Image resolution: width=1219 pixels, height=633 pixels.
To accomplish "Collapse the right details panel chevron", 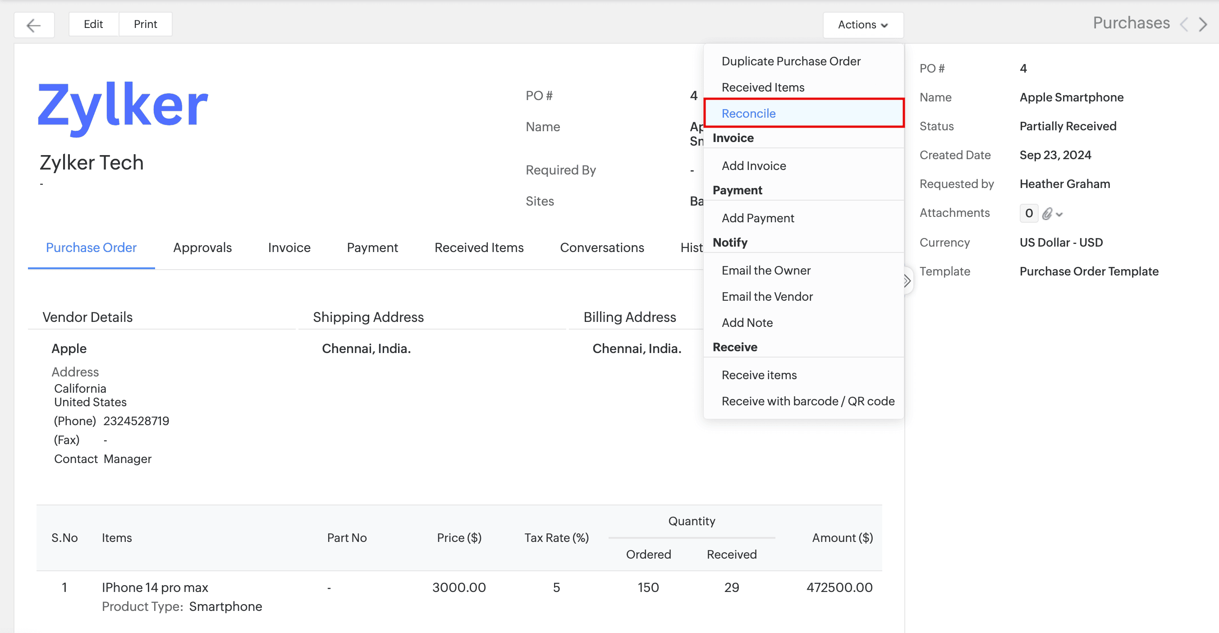I will point(907,281).
